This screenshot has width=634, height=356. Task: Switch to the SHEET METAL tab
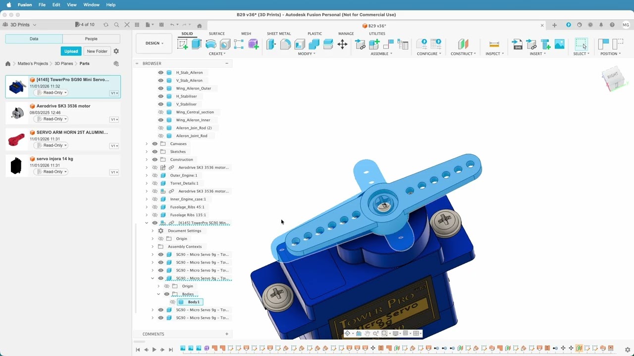click(x=279, y=34)
